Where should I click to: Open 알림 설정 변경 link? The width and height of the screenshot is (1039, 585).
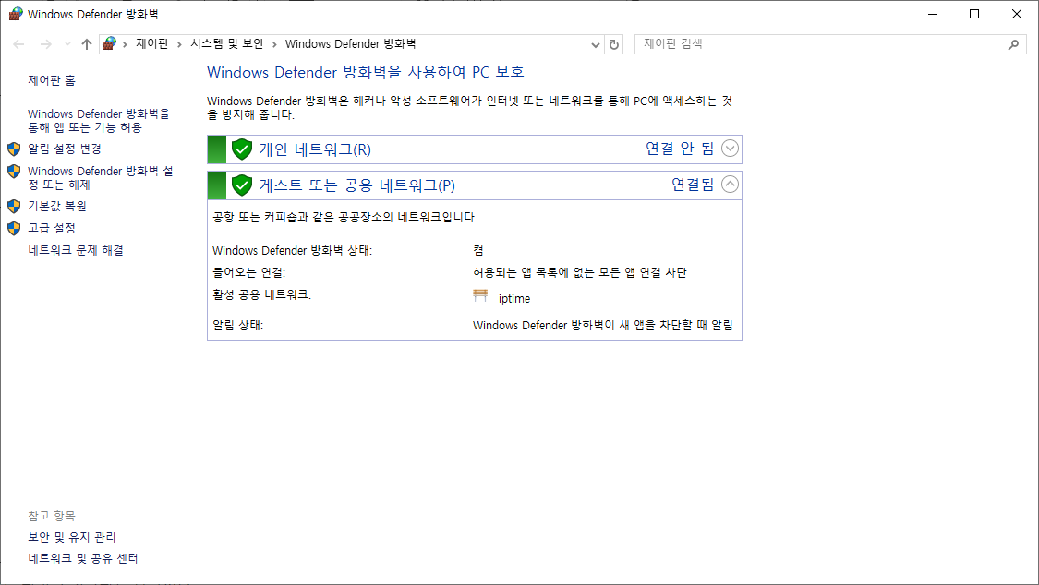(x=65, y=149)
